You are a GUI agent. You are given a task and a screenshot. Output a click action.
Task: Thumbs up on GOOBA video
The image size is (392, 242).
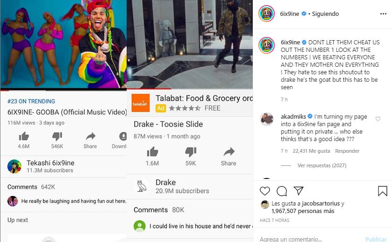[x=24, y=136]
